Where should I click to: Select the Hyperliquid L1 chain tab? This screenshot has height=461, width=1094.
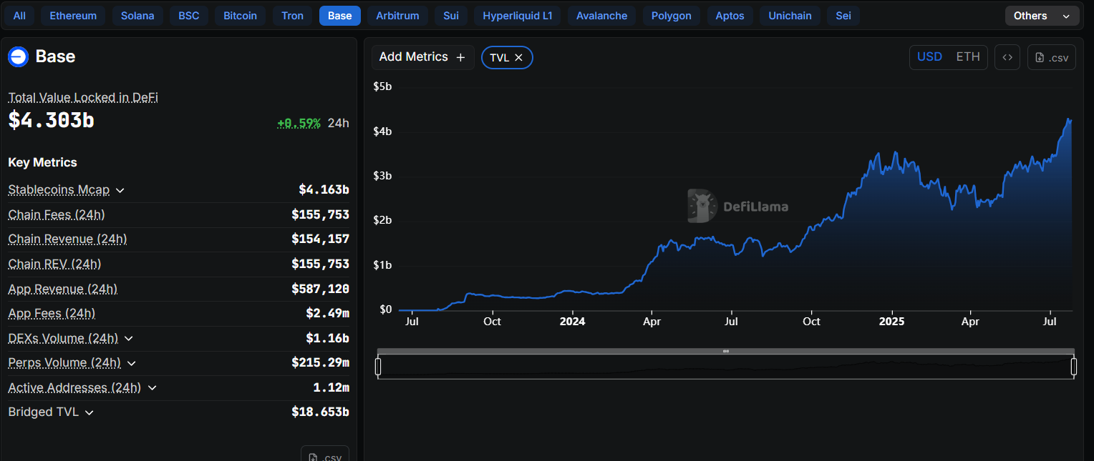click(518, 16)
